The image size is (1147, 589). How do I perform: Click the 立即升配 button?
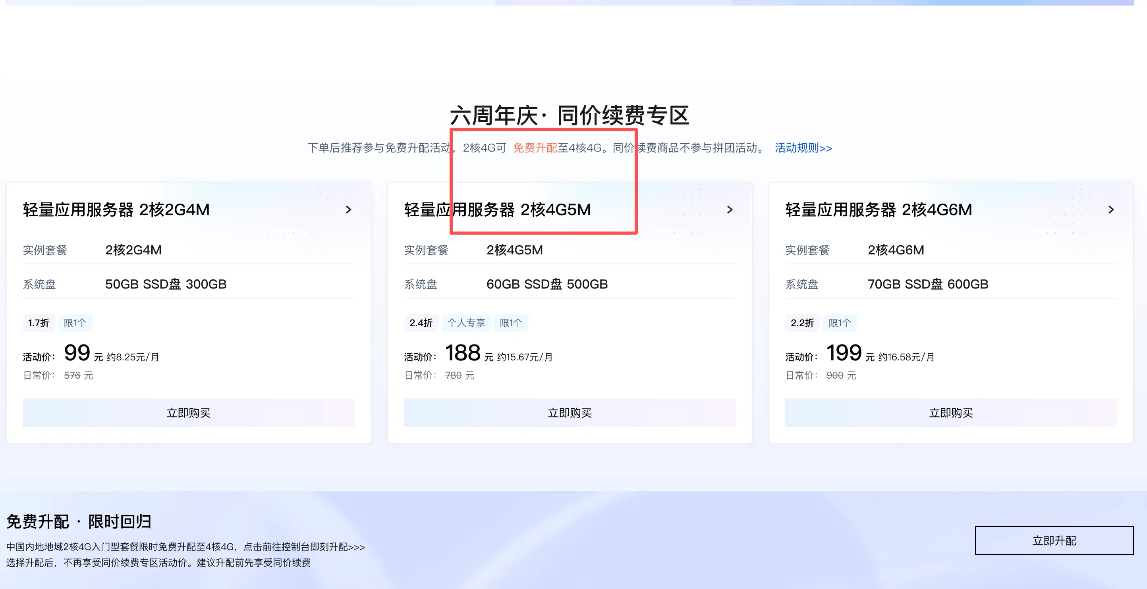pos(1054,541)
